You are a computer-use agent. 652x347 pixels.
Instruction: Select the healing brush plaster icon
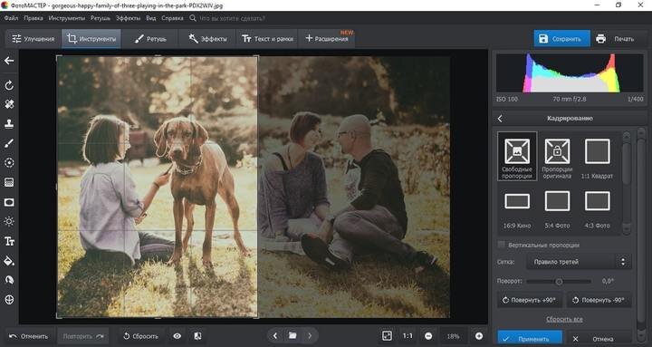pyautogui.click(x=9, y=104)
